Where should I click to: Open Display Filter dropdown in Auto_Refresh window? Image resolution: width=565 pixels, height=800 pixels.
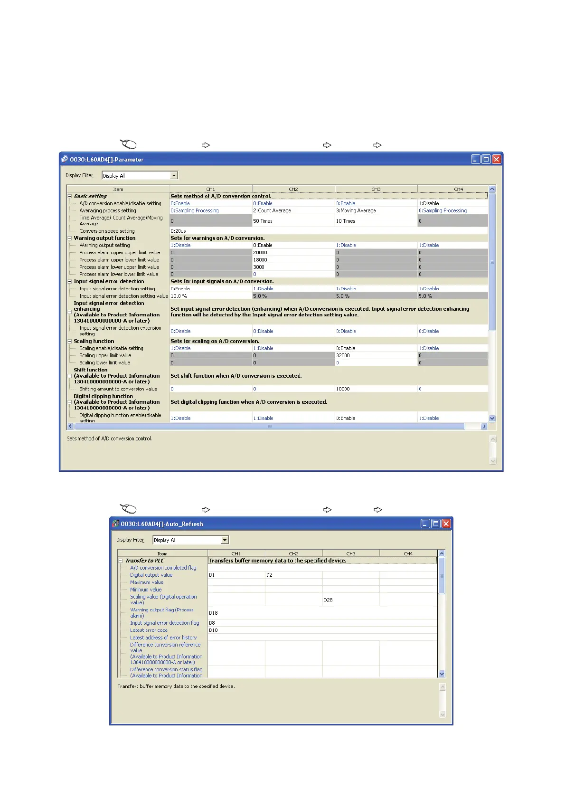pyautogui.click(x=225, y=540)
